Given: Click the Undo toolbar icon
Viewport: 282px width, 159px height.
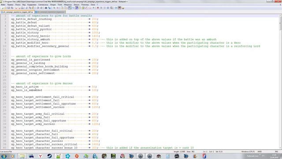Looking at the screenshot, I should tap(38, 8).
